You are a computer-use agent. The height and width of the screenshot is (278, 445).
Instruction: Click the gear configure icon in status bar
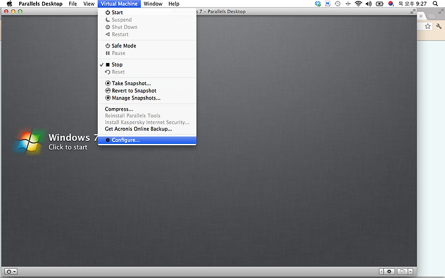coord(389,271)
